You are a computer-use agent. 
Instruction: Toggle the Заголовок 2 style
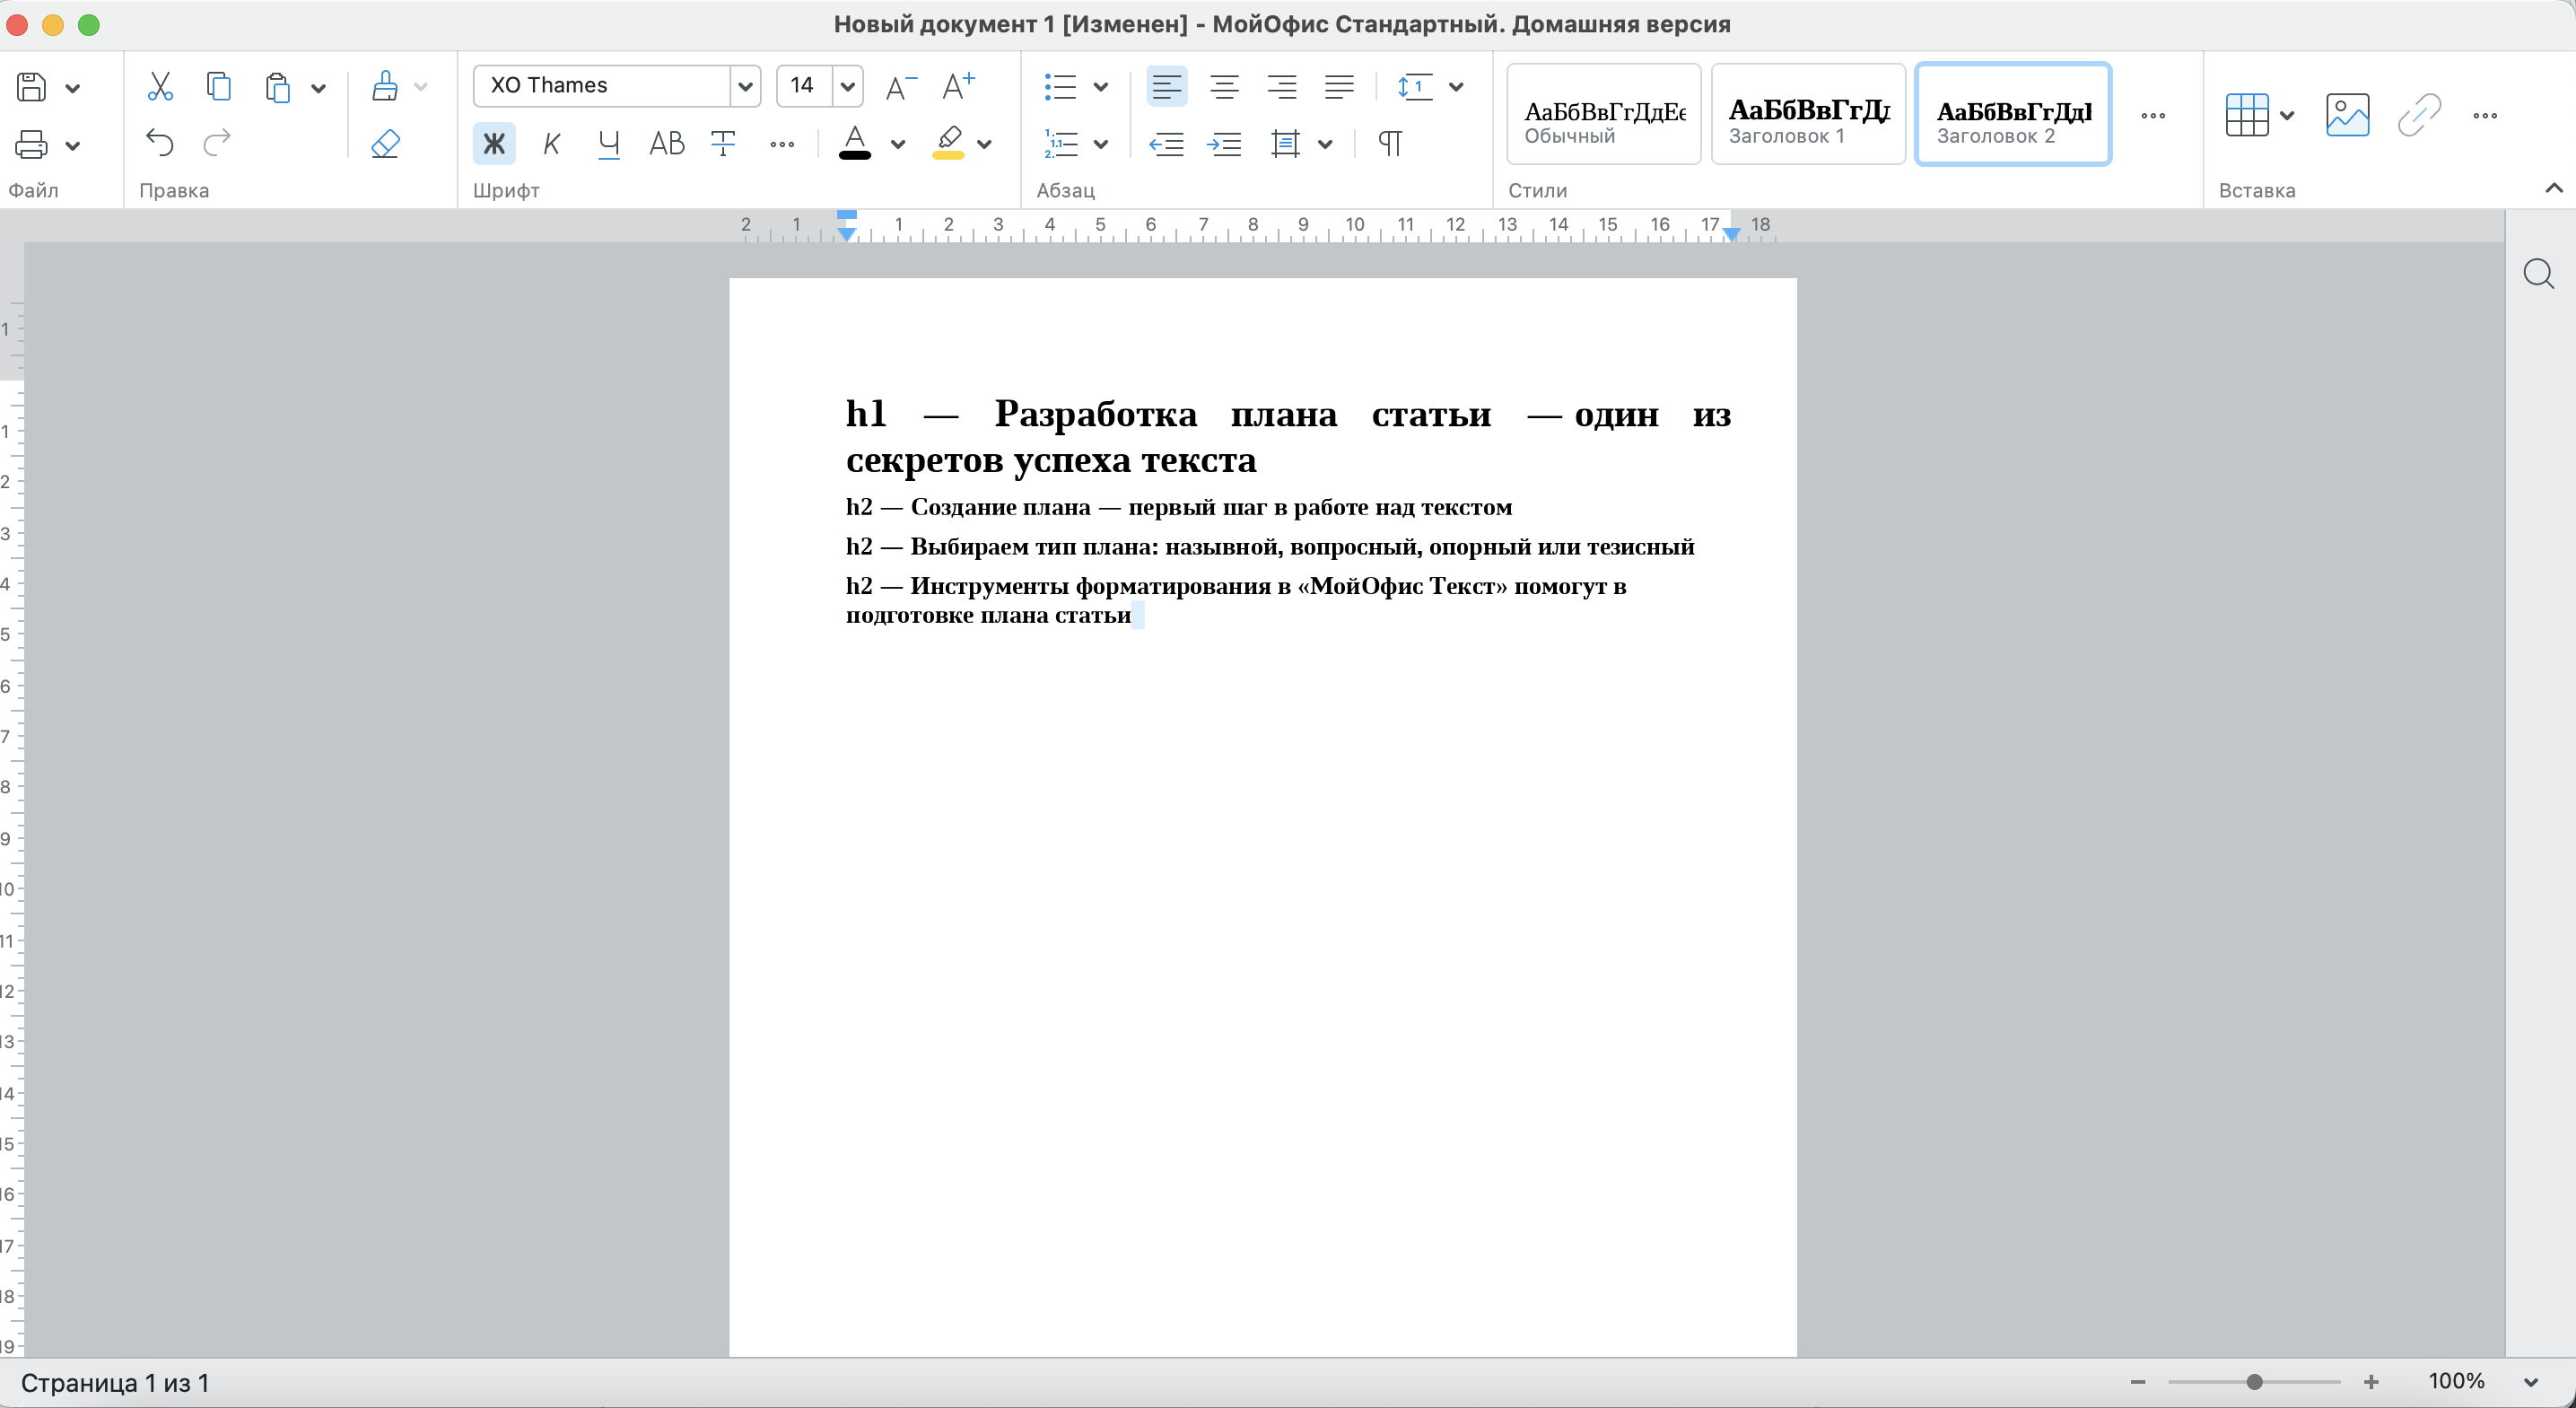point(2014,113)
